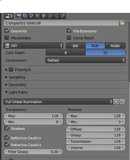Click the Glossy bounces field
Image resolution: width=130 pixels, height=160 pixels.
[x=96, y=135]
